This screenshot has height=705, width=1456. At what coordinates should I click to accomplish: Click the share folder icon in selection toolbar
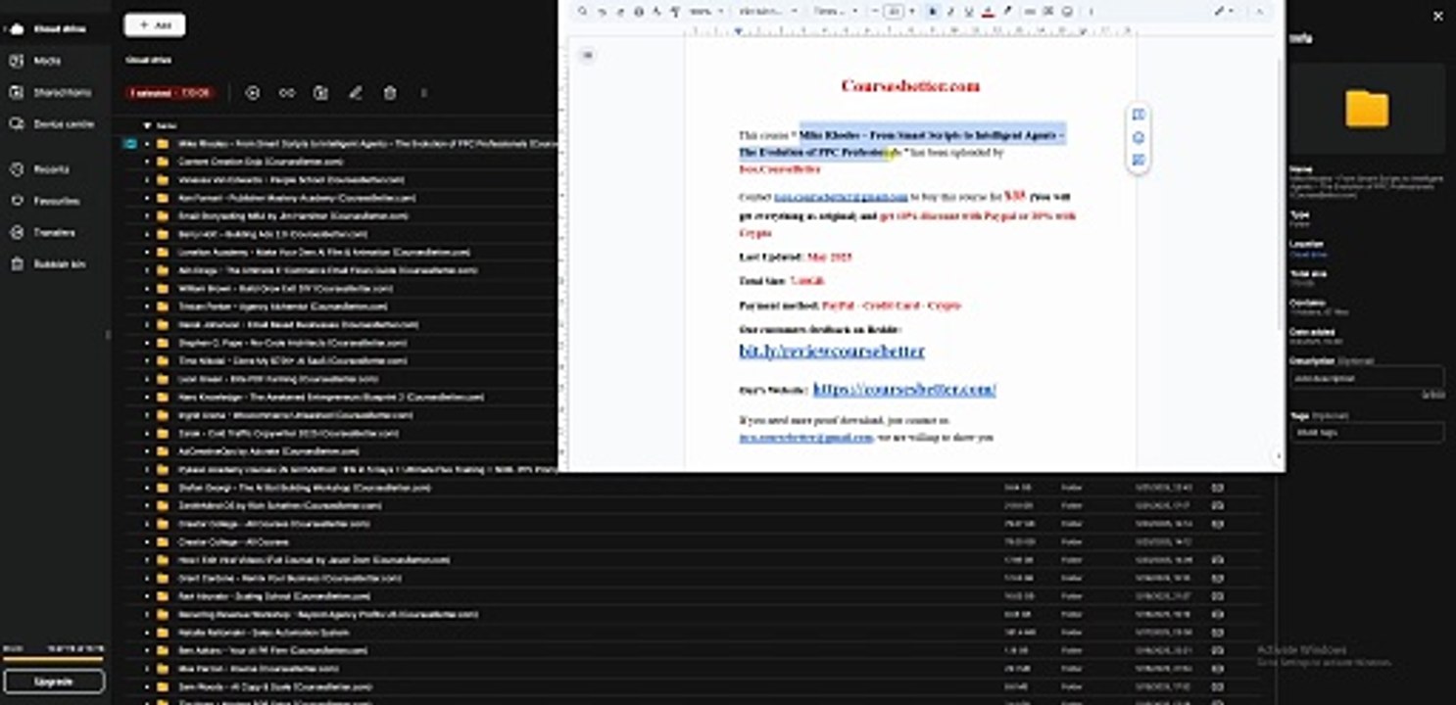(320, 93)
